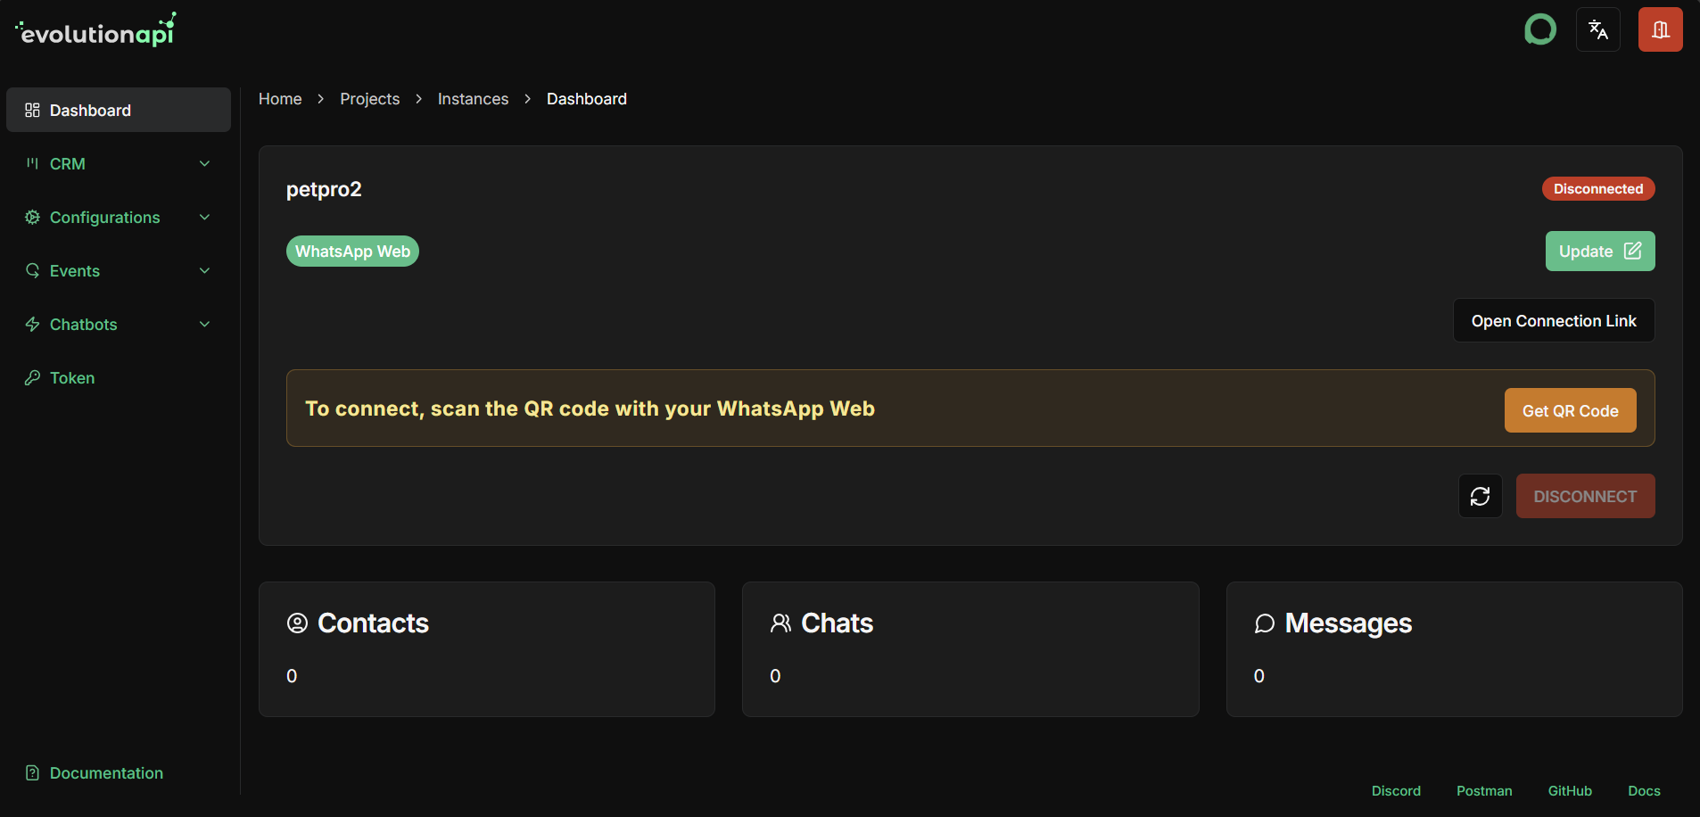Open the language translate icon
1700x817 pixels.
point(1597,29)
